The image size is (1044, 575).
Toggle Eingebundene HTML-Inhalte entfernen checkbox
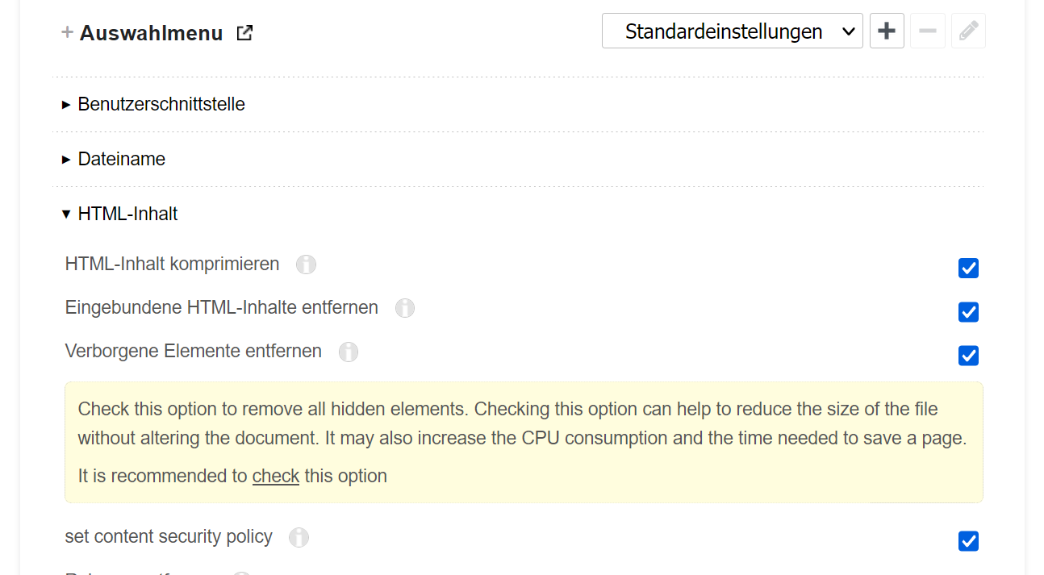(968, 312)
